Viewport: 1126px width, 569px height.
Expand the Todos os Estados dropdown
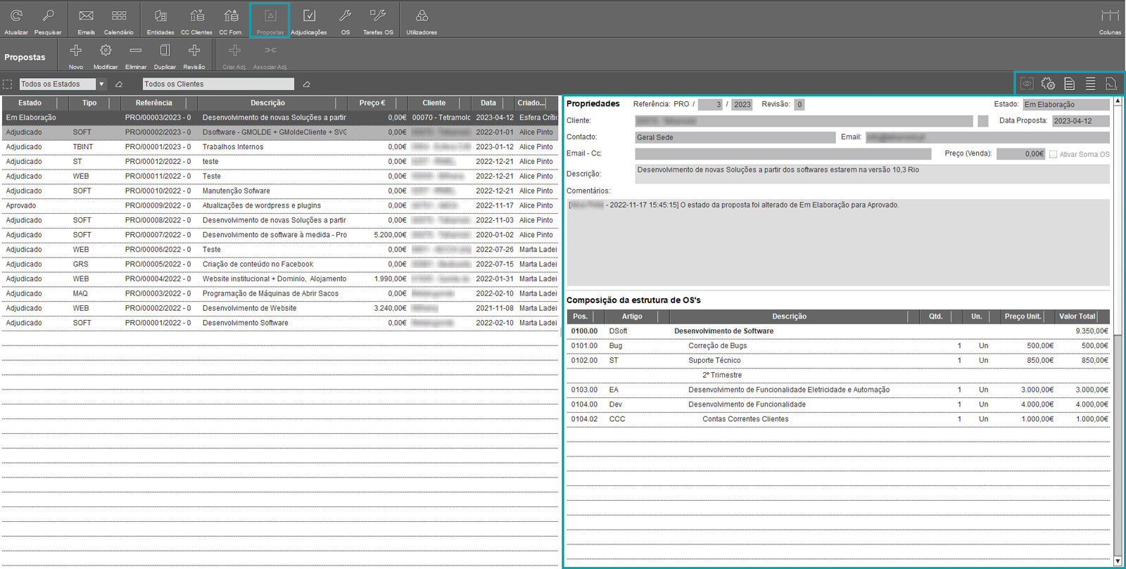point(101,84)
